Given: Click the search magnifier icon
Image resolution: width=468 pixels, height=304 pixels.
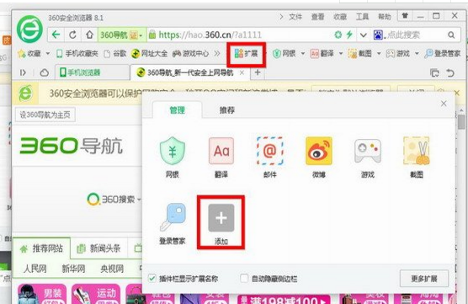Looking at the screenshot, I should (451, 35).
